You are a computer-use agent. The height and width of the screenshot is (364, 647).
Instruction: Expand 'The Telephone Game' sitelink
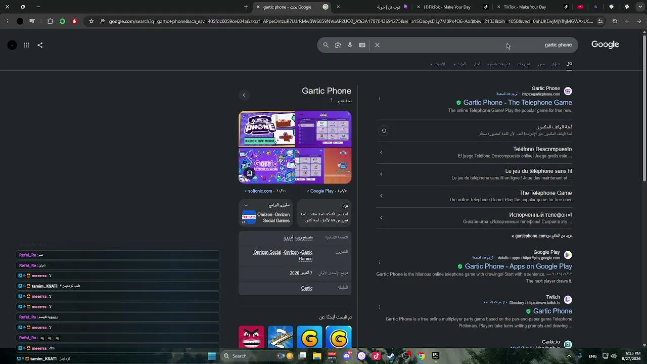381,196
